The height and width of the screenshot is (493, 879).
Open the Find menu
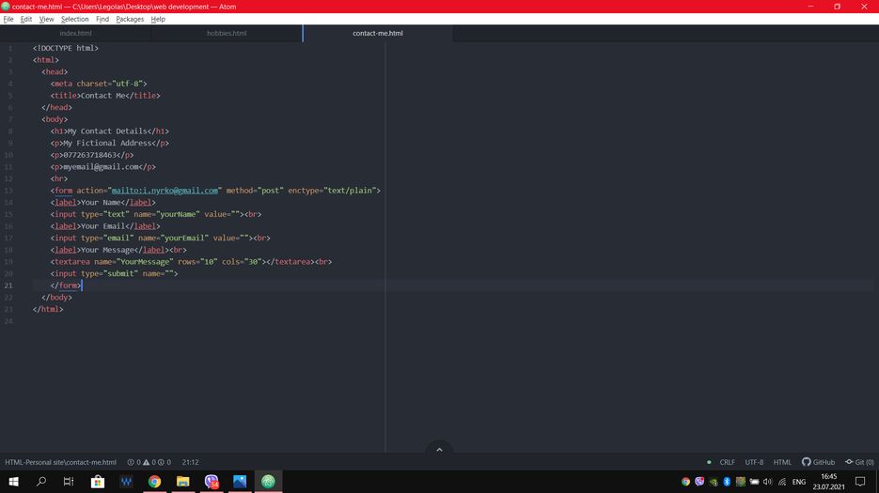(x=102, y=19)
